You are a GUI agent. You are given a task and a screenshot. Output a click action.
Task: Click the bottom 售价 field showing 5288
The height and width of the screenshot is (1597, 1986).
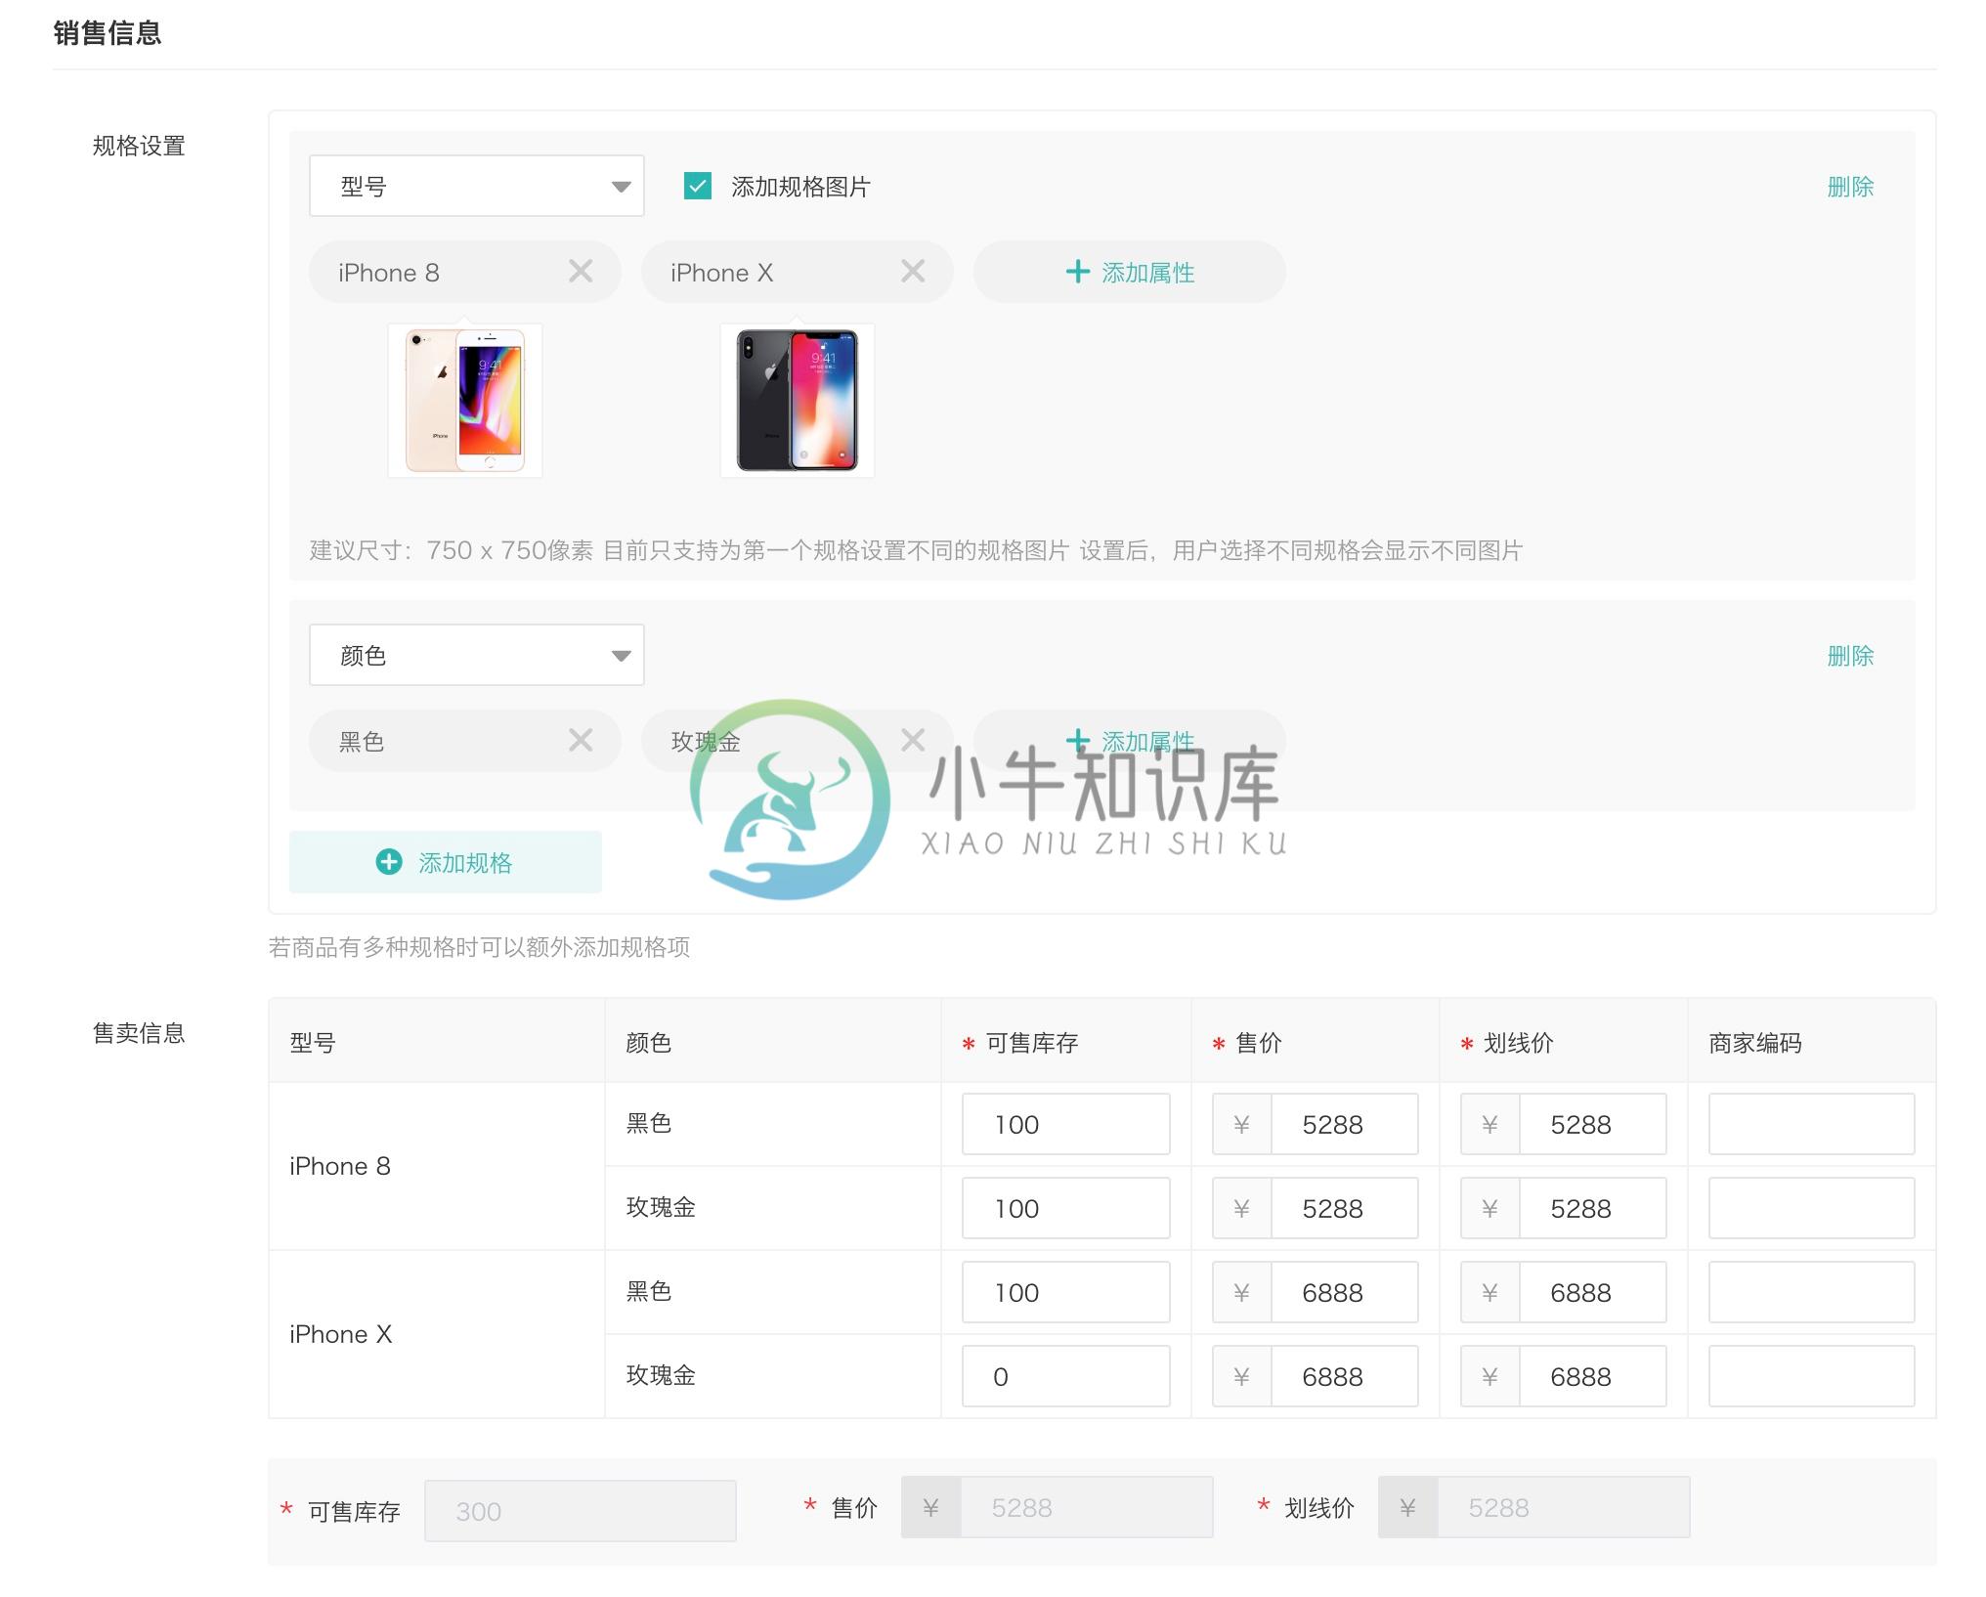(x=1086, y=1507)
